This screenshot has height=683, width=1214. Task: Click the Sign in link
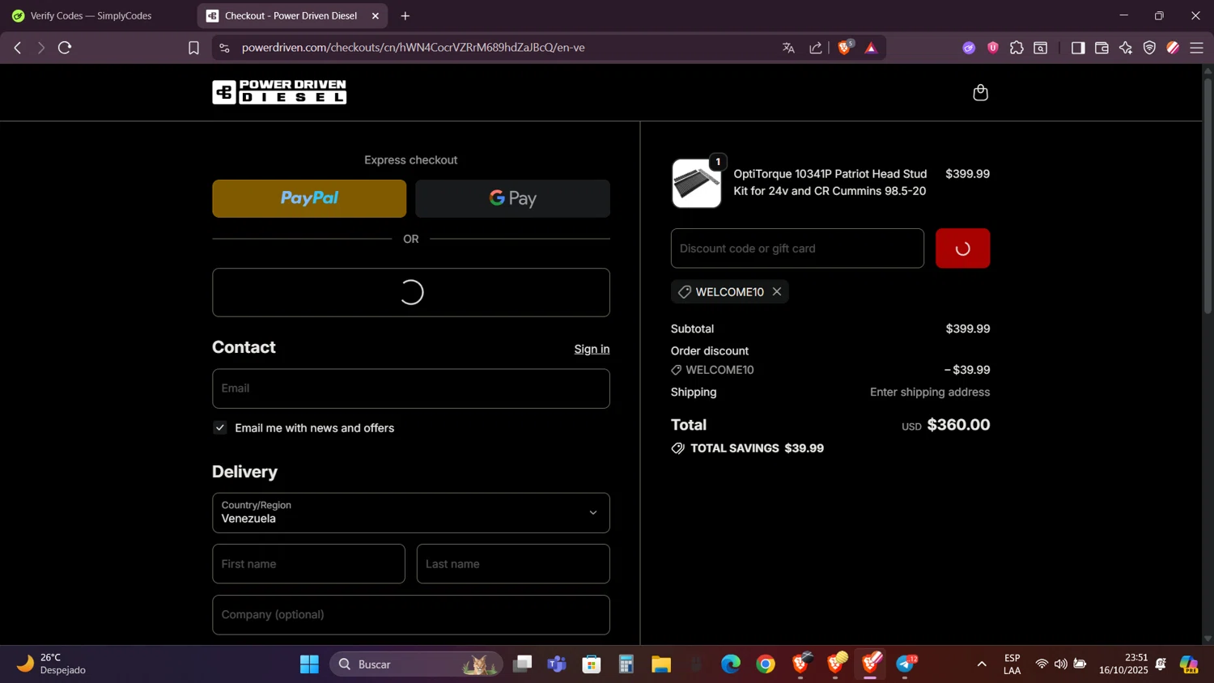(592, 349)
